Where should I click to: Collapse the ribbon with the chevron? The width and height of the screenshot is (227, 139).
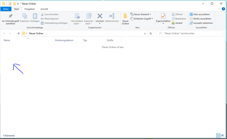[x=219, y=9]
